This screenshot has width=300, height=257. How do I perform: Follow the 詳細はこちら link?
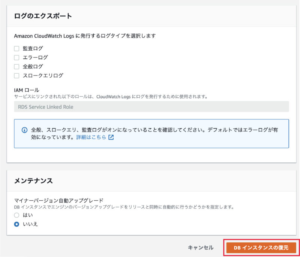(91, 137)
